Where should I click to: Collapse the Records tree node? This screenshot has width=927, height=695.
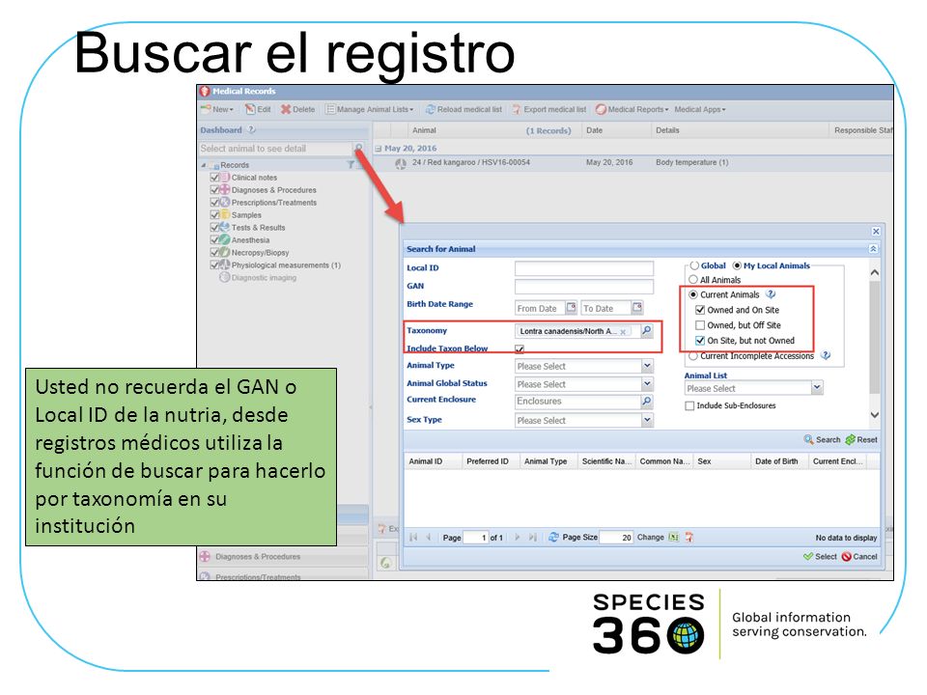point(204,165)
